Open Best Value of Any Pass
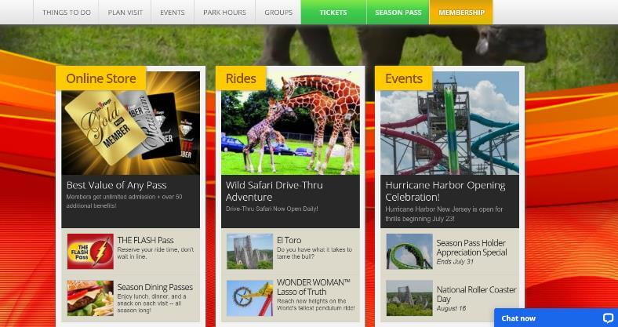Screen dimensions: 618x327 (116, 185)
